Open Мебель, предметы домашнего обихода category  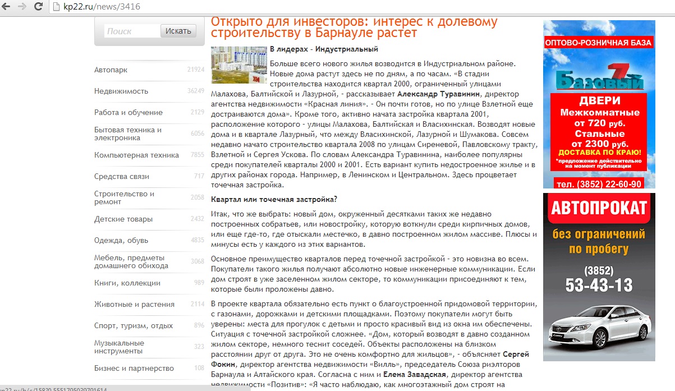pyautogui.click(x=131, y=261)
